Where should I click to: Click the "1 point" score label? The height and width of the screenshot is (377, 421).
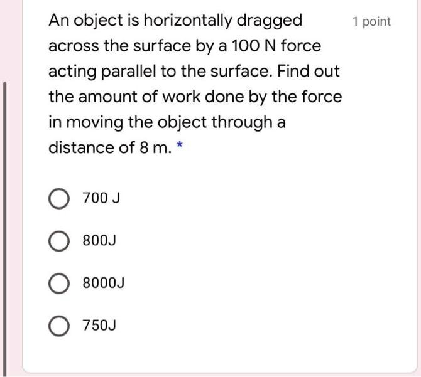click(371, 22)
